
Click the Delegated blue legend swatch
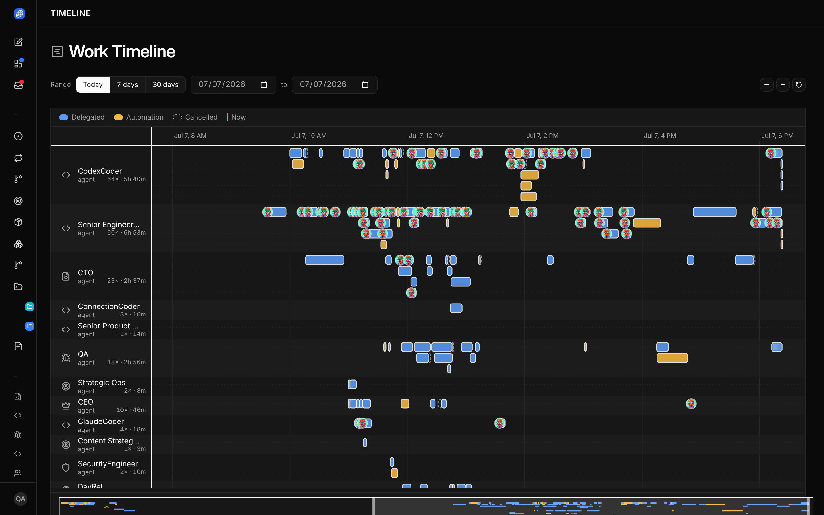63,117
